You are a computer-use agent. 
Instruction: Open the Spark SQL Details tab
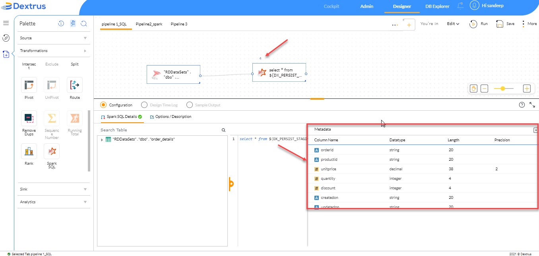[122, 117]
